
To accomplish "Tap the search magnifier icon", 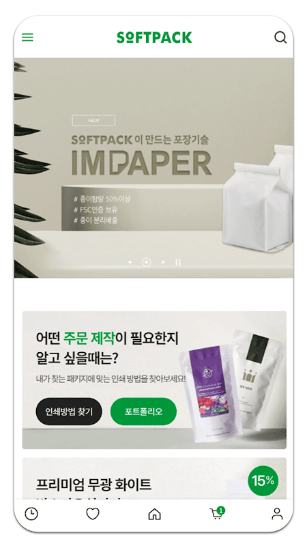I will pyautogui.click(x=280, y=38).
